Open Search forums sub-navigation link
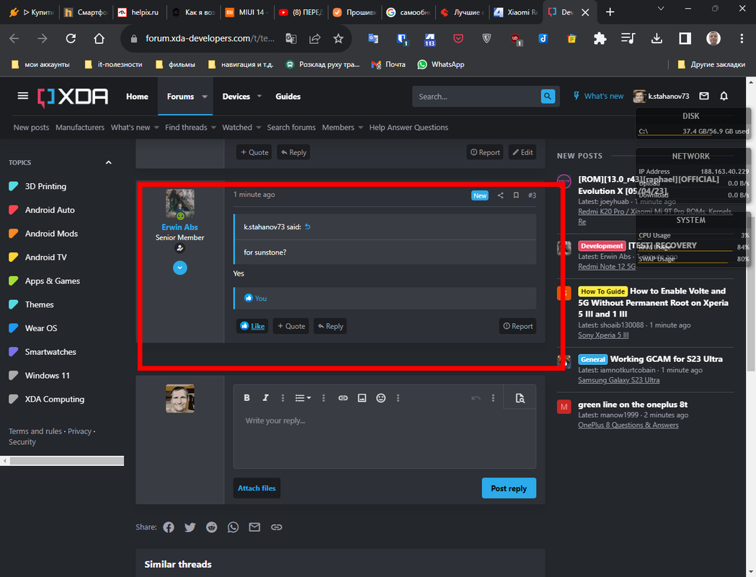756x577 pixels. (291, 128)
